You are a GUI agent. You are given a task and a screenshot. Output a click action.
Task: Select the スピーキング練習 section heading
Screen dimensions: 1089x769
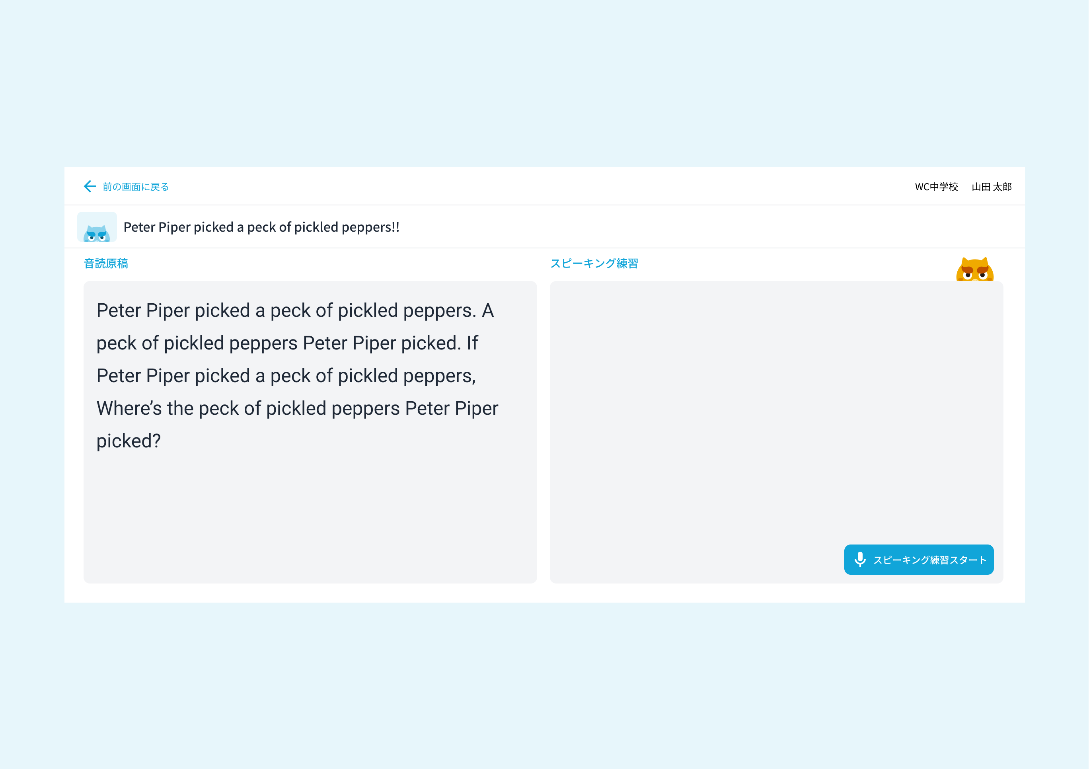pyautogui.click(x=594, y=263)
